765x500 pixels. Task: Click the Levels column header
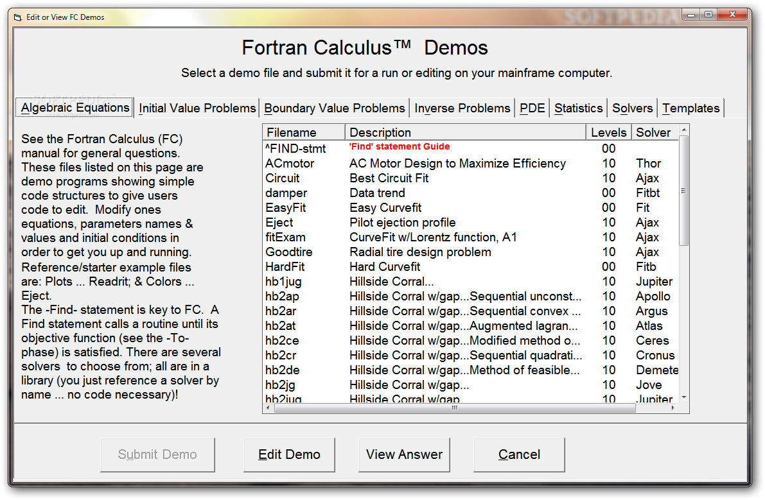tap(608, 133)
